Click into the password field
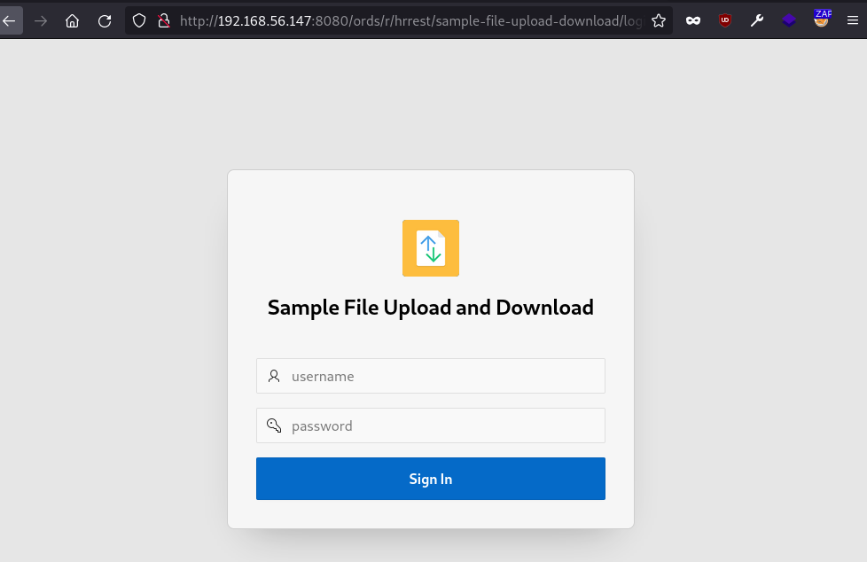 click(x=431, y=425)
